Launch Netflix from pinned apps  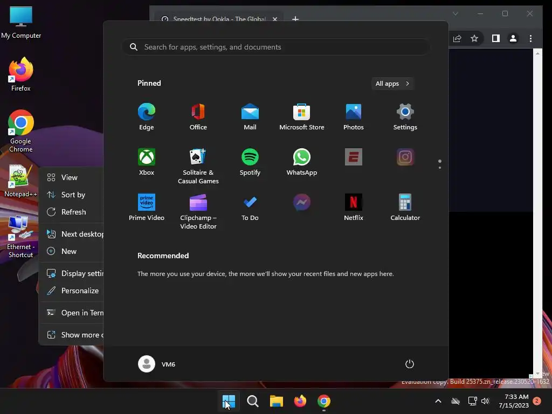(x=354, y=208)
